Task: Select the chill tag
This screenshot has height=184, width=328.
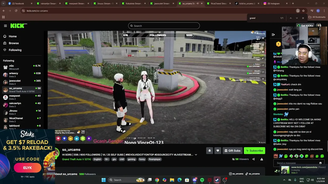Action: pos(122,159)
